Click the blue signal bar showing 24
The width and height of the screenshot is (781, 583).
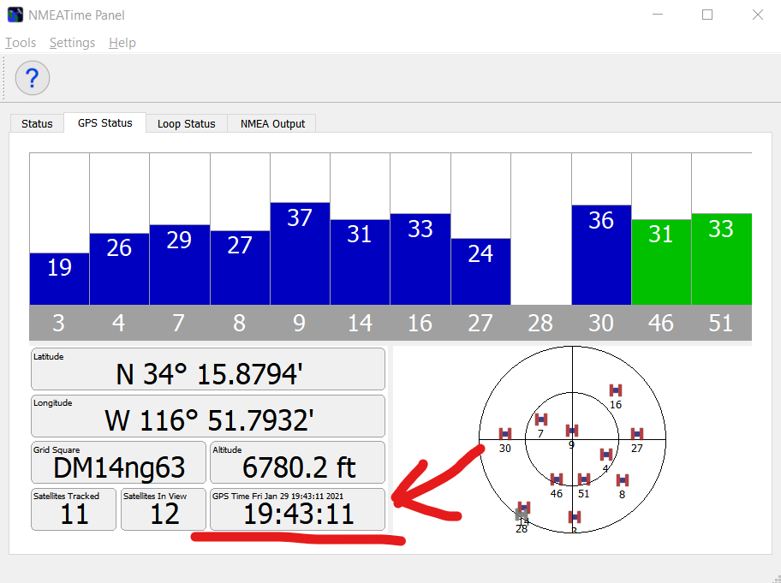pyautogui.click(x=480, y=272)
